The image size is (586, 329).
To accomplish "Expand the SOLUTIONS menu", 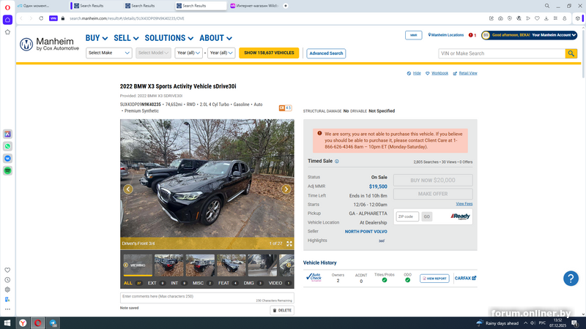I will coord(169,38).
